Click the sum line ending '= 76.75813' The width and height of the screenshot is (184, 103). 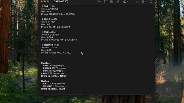click(x=59, y=40)
